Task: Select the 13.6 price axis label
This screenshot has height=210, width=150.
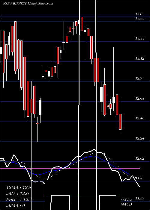Action: pos(139,14)
